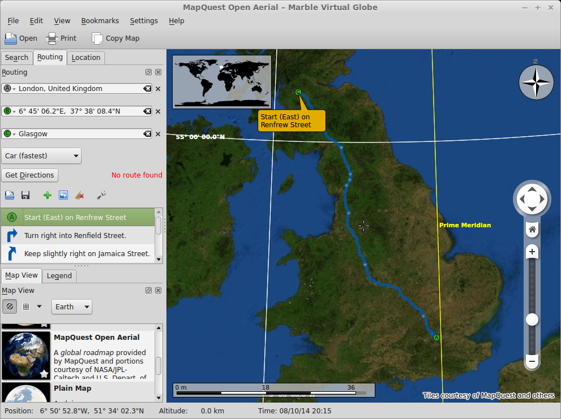The height and width of the screenshot is (419, 561).
Task: Pan the map upward with navigation arrow
Action: (x=532, y=189)
